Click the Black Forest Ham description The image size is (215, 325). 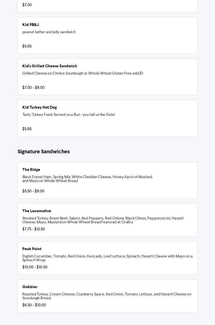click(87, 179)
